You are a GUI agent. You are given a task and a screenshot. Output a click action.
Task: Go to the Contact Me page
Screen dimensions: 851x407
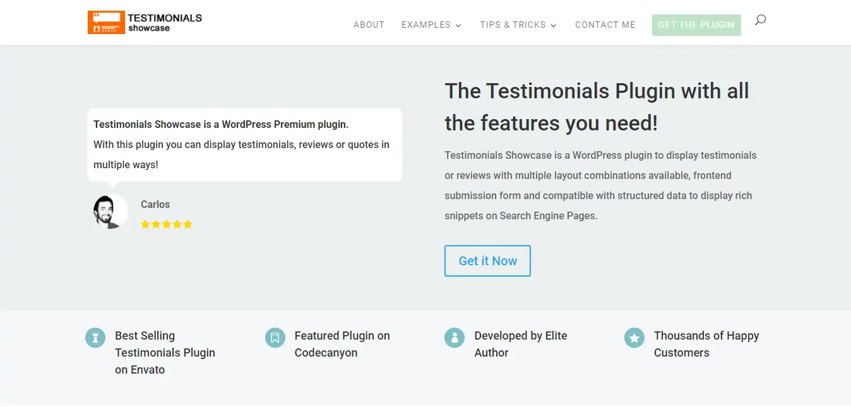(605, 25)
